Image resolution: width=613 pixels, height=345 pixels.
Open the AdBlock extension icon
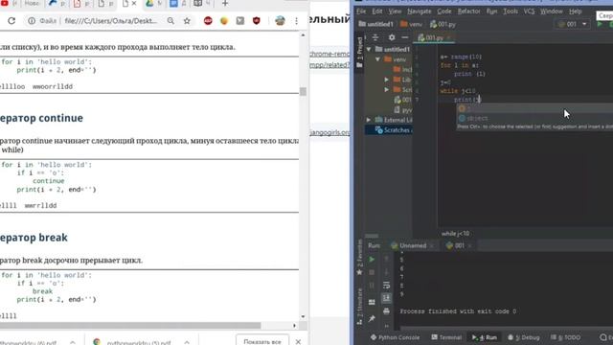[208, 21]
